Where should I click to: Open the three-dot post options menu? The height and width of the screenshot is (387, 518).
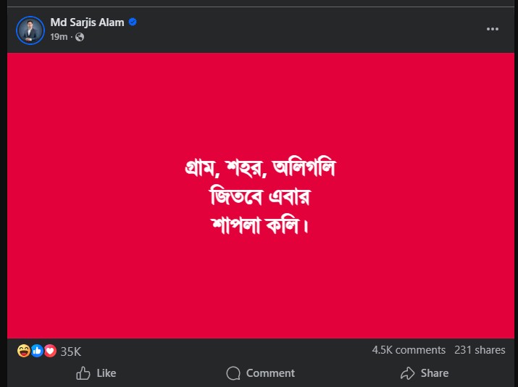pyautogui.click(x=493, y=29)
